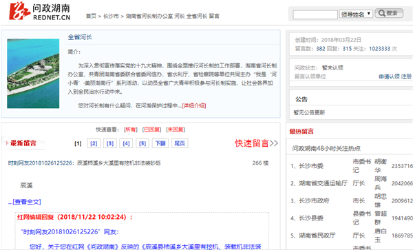Focus the search text input field
Viewport: 413px width, 250px height.
(315, 14)
